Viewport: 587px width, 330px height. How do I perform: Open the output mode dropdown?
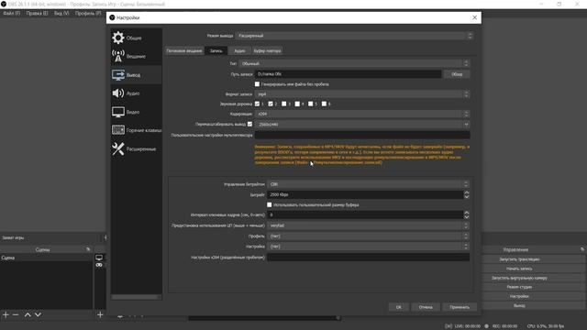coord(354,36)
